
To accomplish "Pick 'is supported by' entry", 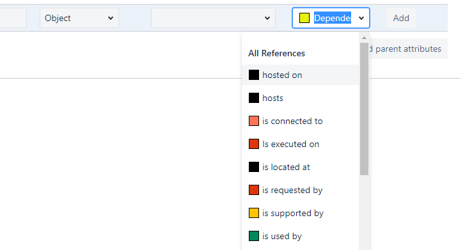I will tap(301, 213).
